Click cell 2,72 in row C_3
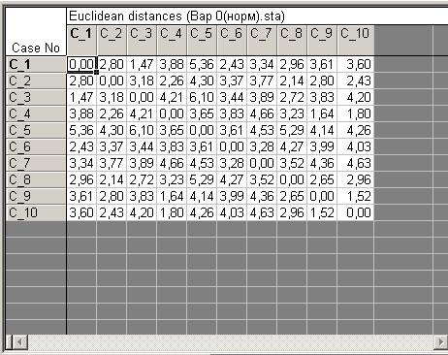Viewport: 448px width, 355px height. pos(292,97)
